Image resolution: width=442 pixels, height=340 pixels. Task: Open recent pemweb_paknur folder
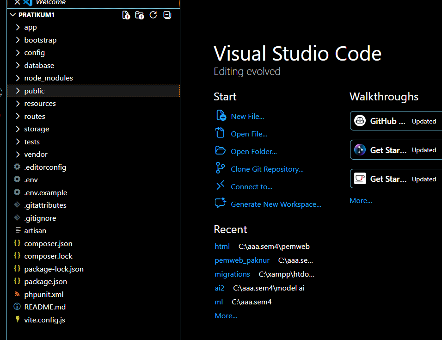point(242,260)
